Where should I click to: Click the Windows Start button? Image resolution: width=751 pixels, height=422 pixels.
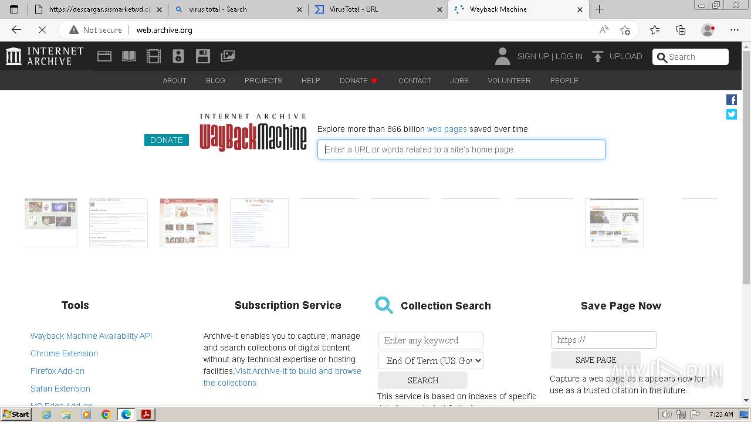point(16,414)
